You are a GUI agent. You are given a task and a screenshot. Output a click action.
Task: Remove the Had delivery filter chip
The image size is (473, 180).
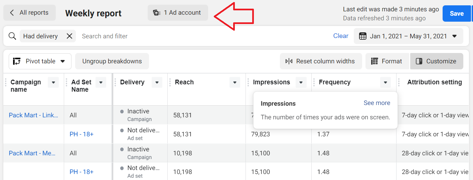pyautogui.click(x=69, y=36)
